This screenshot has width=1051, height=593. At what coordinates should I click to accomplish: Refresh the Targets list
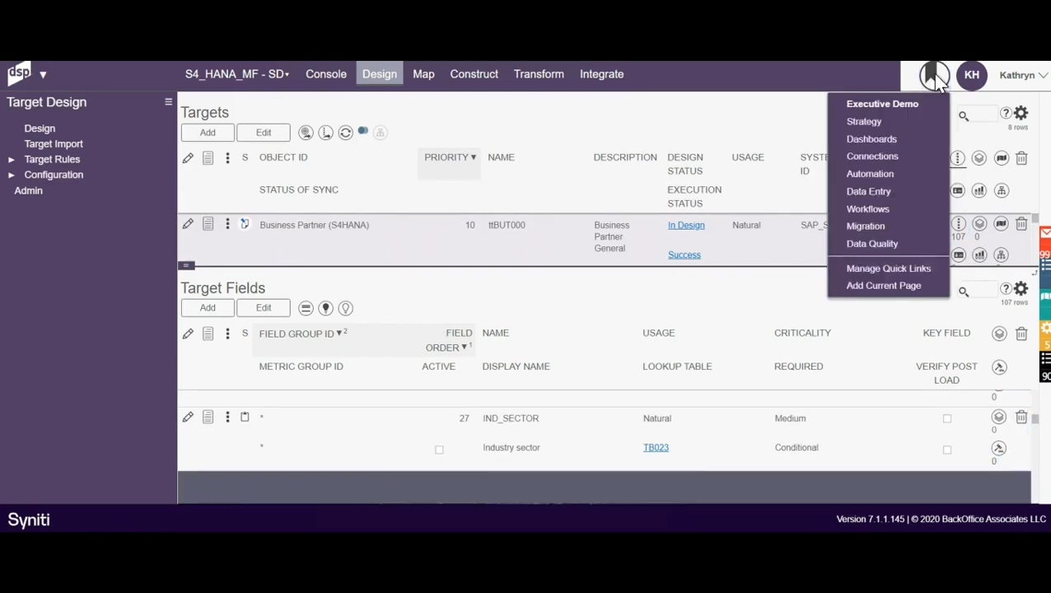click(345, 132)
